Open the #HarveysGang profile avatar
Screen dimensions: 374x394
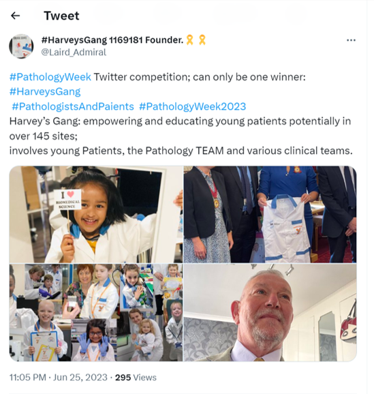tap(21, 46)
